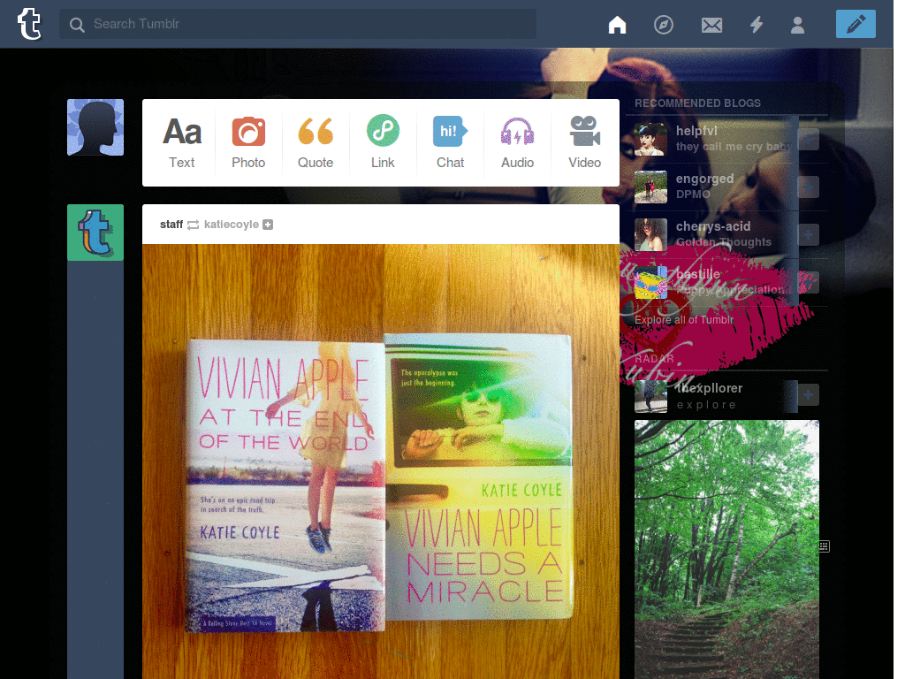This screenshot has height=679, width=905.
Task: Open the Vivian Apple books photo
Action: (381, 462)
